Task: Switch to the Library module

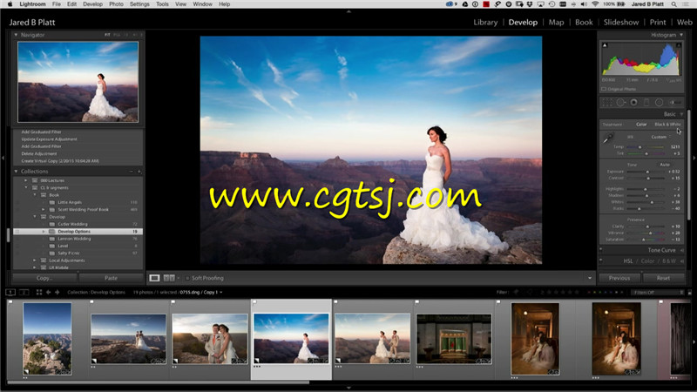Action: [x=485, y=23]
